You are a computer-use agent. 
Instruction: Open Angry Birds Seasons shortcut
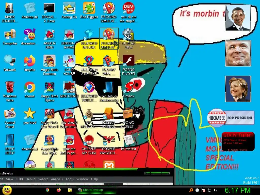(x=50, y=65)
